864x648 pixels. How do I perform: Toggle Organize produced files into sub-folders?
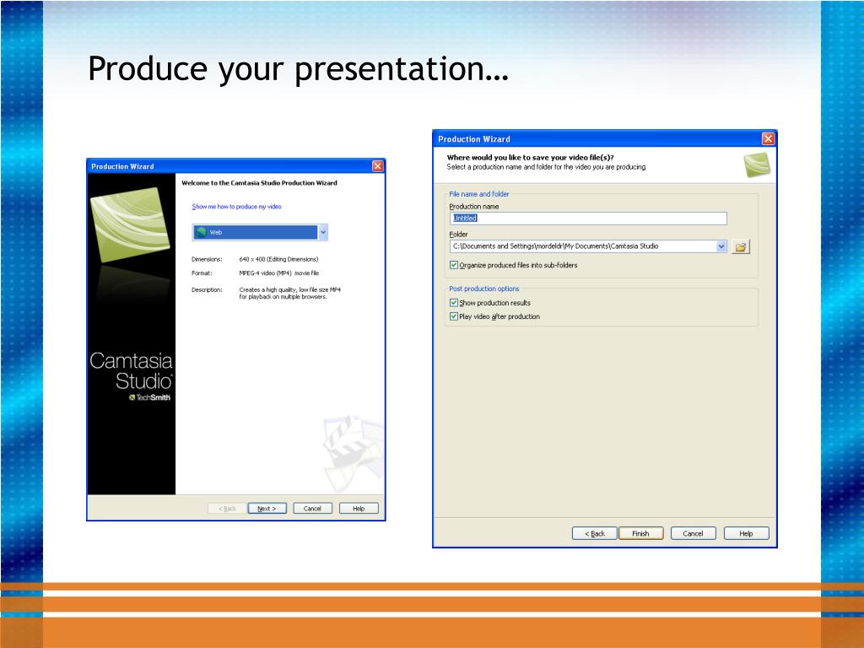[454, 265]
